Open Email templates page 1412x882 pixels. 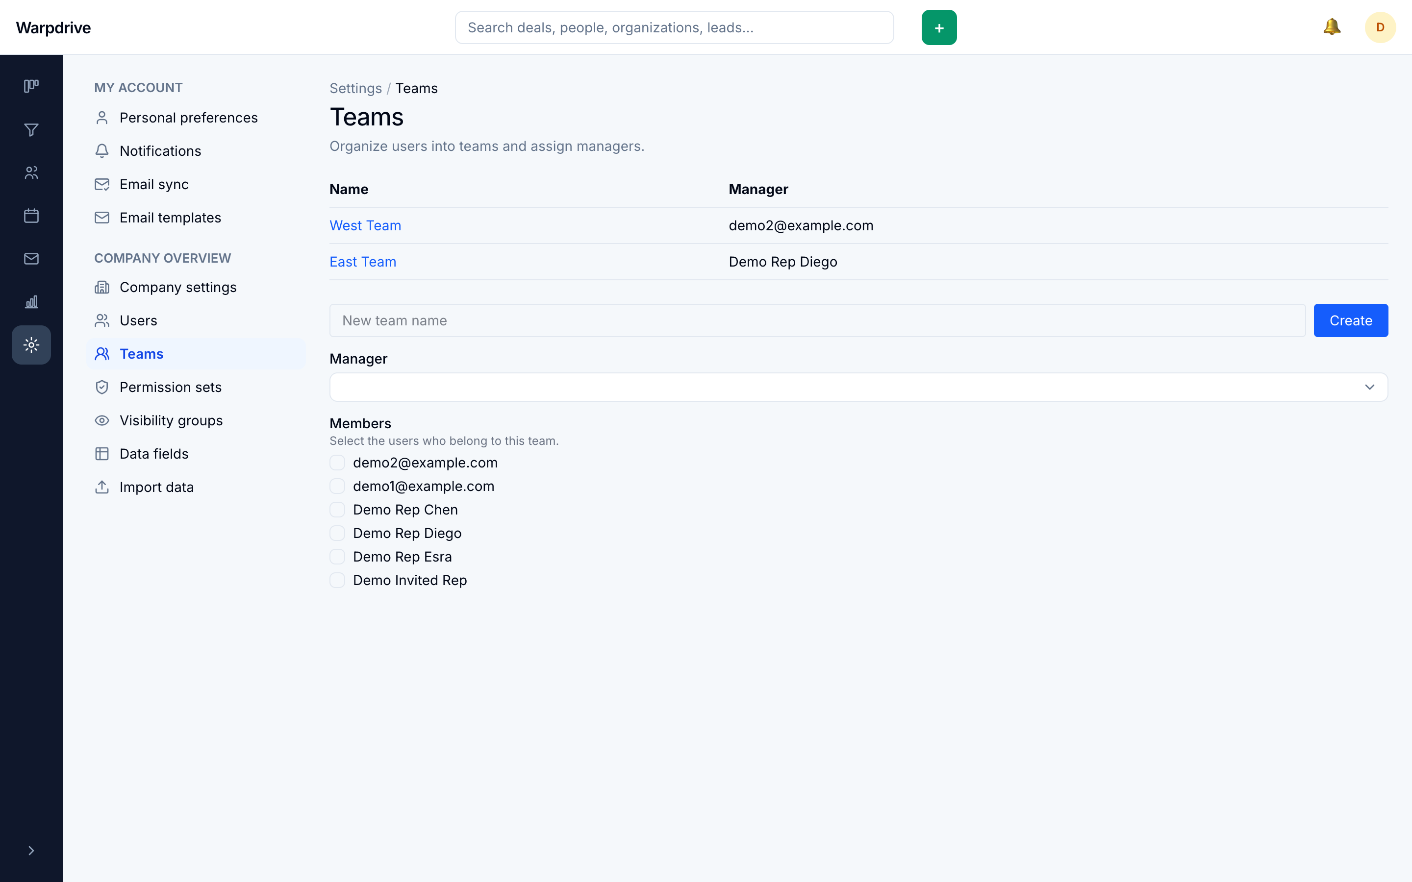(x=196, y=218)
